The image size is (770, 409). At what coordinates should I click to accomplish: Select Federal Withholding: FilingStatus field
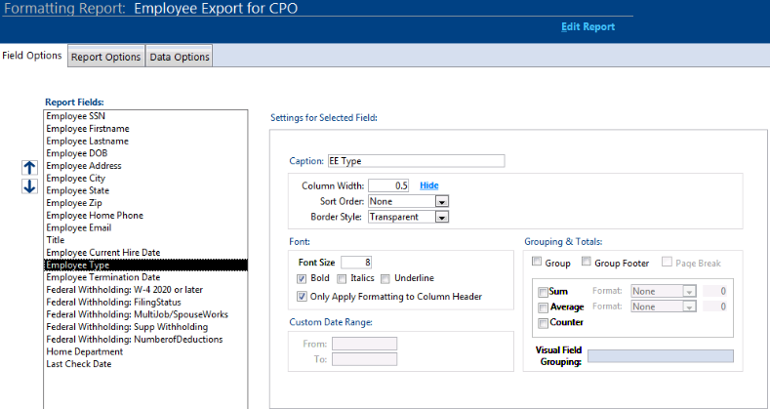tap(145, 302)
